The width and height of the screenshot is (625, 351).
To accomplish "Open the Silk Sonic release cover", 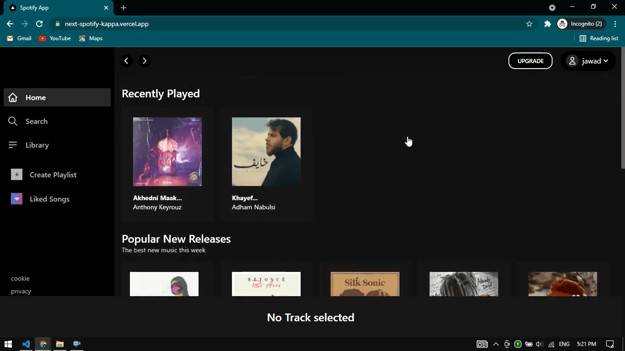I will (365, 284).
